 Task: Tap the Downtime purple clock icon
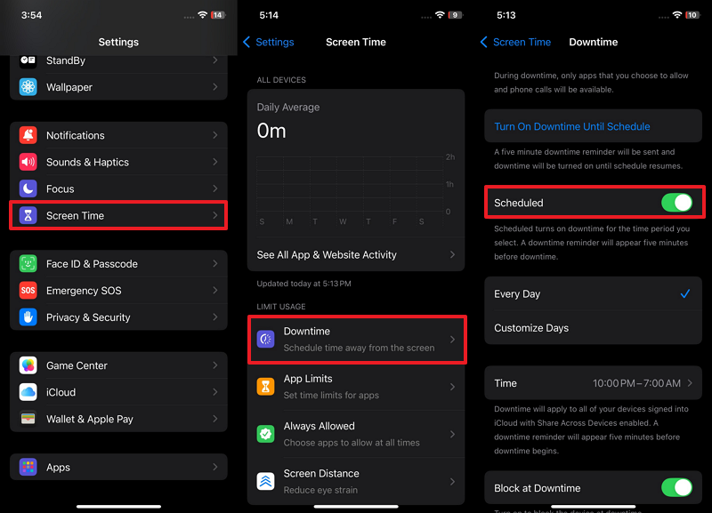pyautogui.click(x=265, y=340)
